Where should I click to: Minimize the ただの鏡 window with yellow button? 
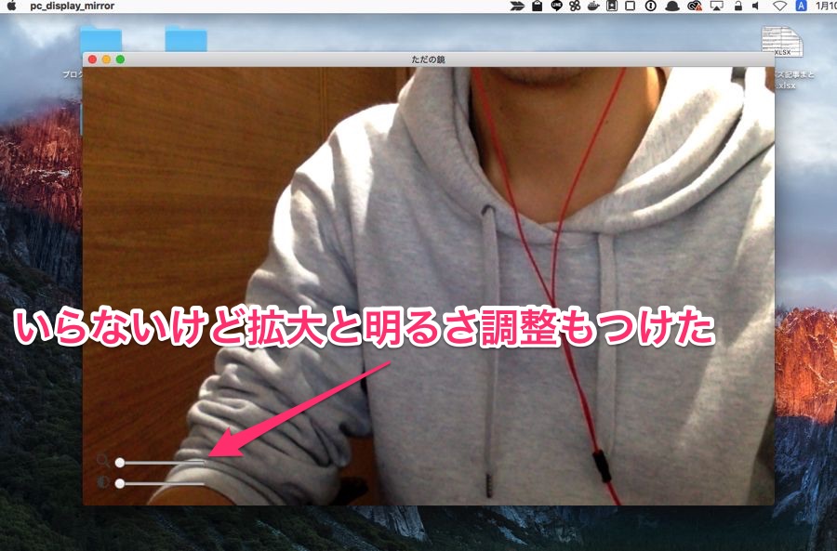106,59
